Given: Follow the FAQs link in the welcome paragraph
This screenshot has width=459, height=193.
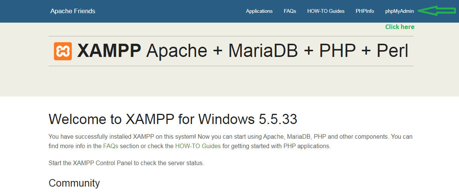Looking at the screenshot, I should (x=111, y=146).
